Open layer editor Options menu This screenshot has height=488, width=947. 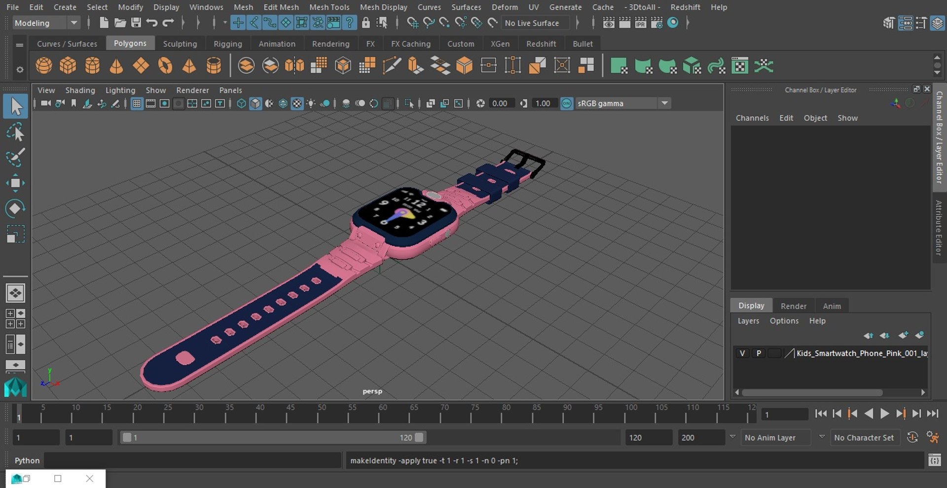point(784,321)
